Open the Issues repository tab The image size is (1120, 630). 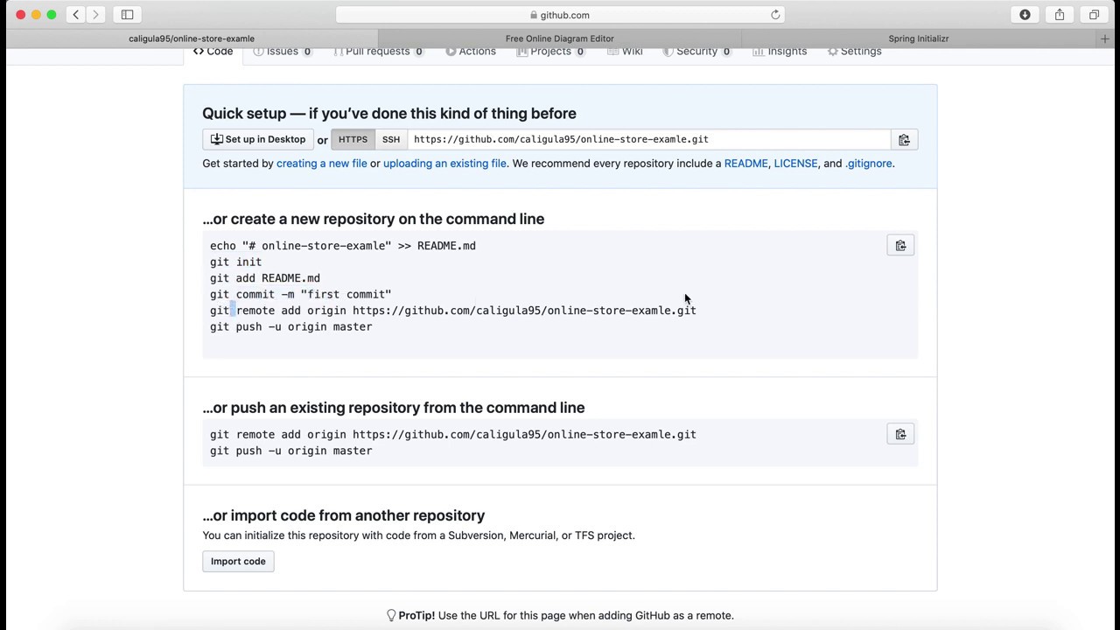[283, 52]
